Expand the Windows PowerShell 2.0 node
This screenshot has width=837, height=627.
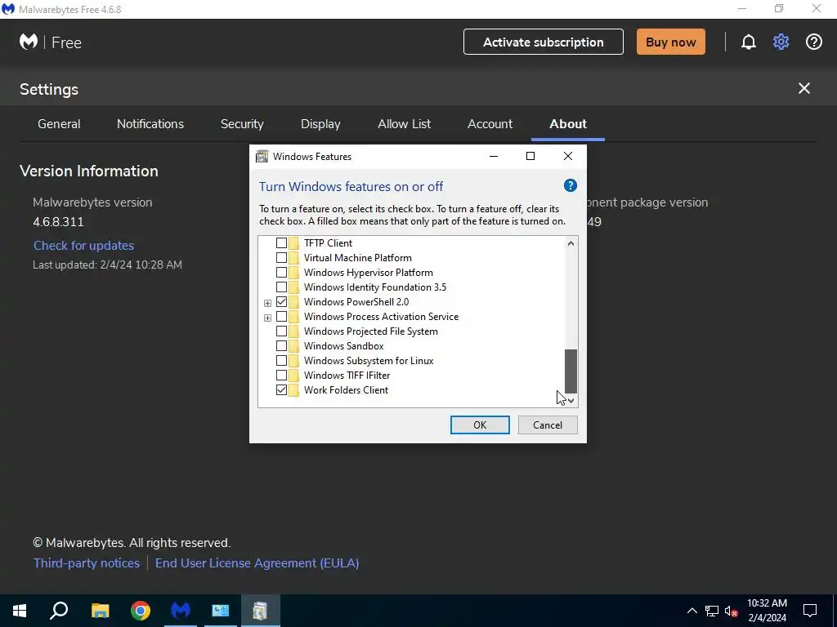[267, 303]
